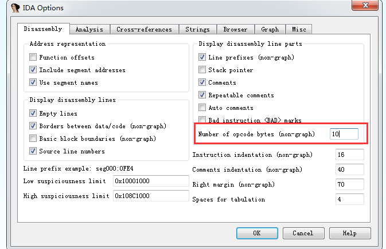The height and width of the screenshot is (249, 386).
Task: Click the IDA Options title bar icon
Action: (8, 8)
